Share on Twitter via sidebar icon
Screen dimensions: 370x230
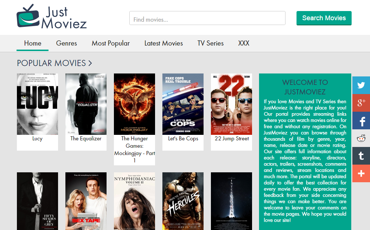click(361, 85)
